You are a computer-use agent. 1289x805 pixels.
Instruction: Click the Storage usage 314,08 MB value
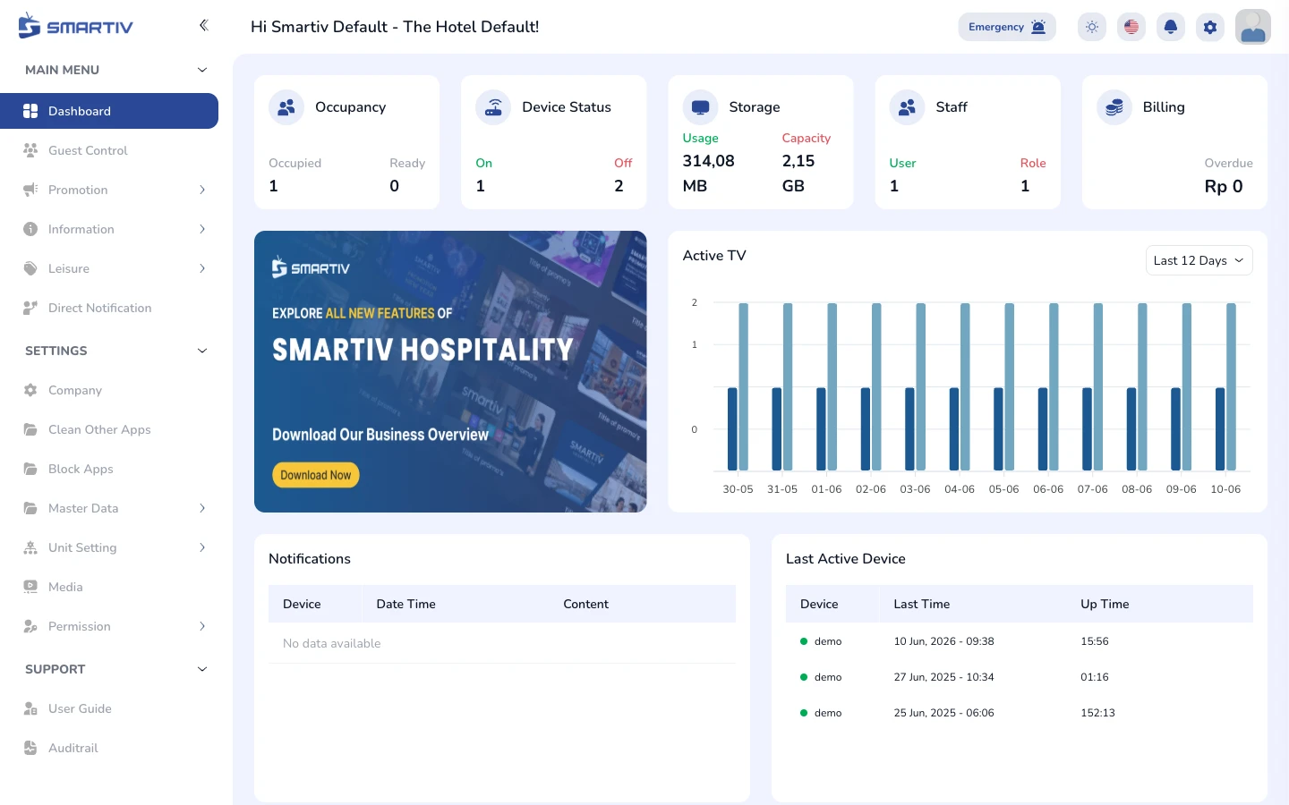(x=709, y=174)
